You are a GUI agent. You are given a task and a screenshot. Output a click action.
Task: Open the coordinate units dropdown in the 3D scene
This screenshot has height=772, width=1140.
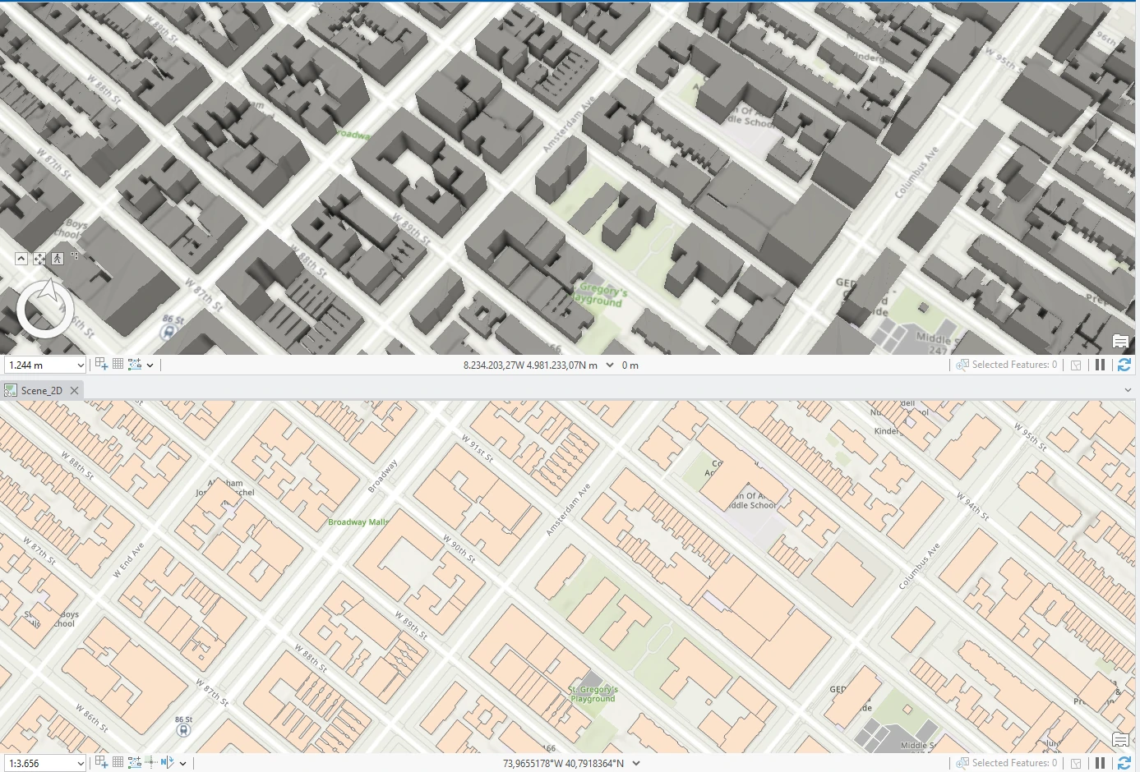coord(610,365)
